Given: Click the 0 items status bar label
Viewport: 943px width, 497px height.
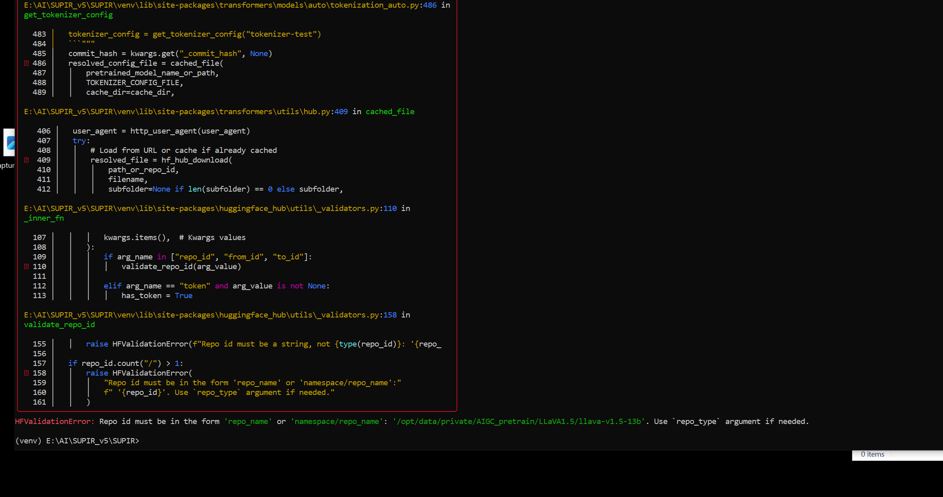Looking at the screenshot, I should click(872, 454).
